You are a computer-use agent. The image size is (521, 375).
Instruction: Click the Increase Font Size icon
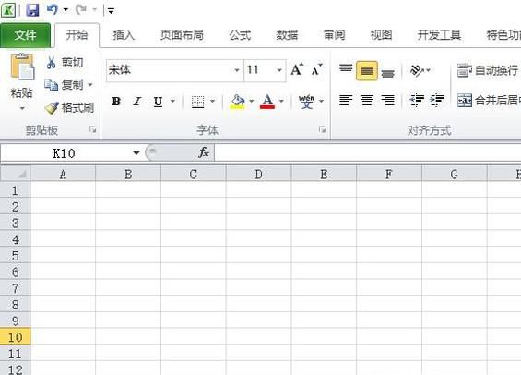click(x=297, y=69)
